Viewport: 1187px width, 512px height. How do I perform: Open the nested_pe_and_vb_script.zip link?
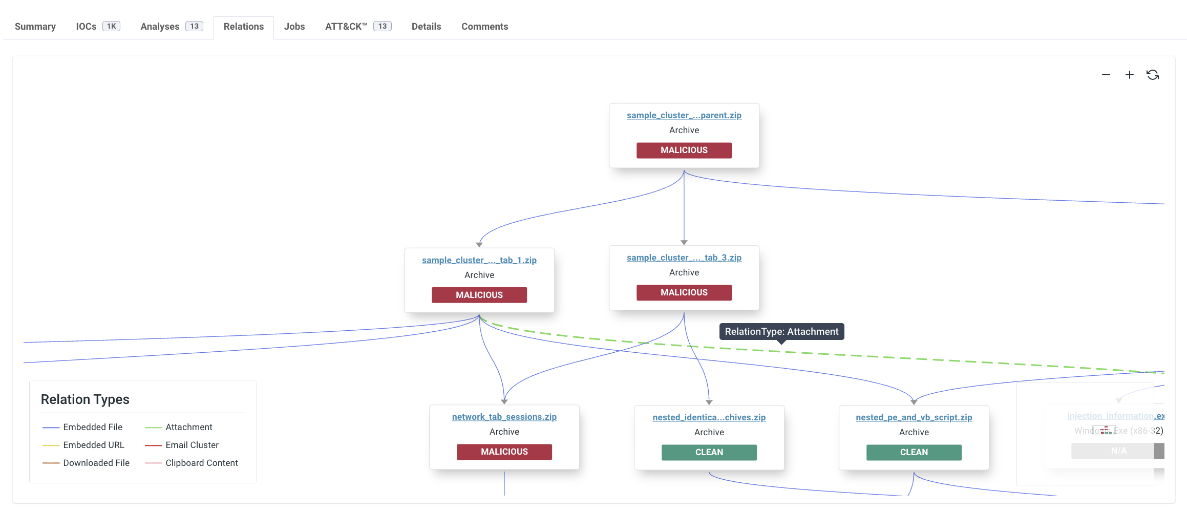coord(914,417)
